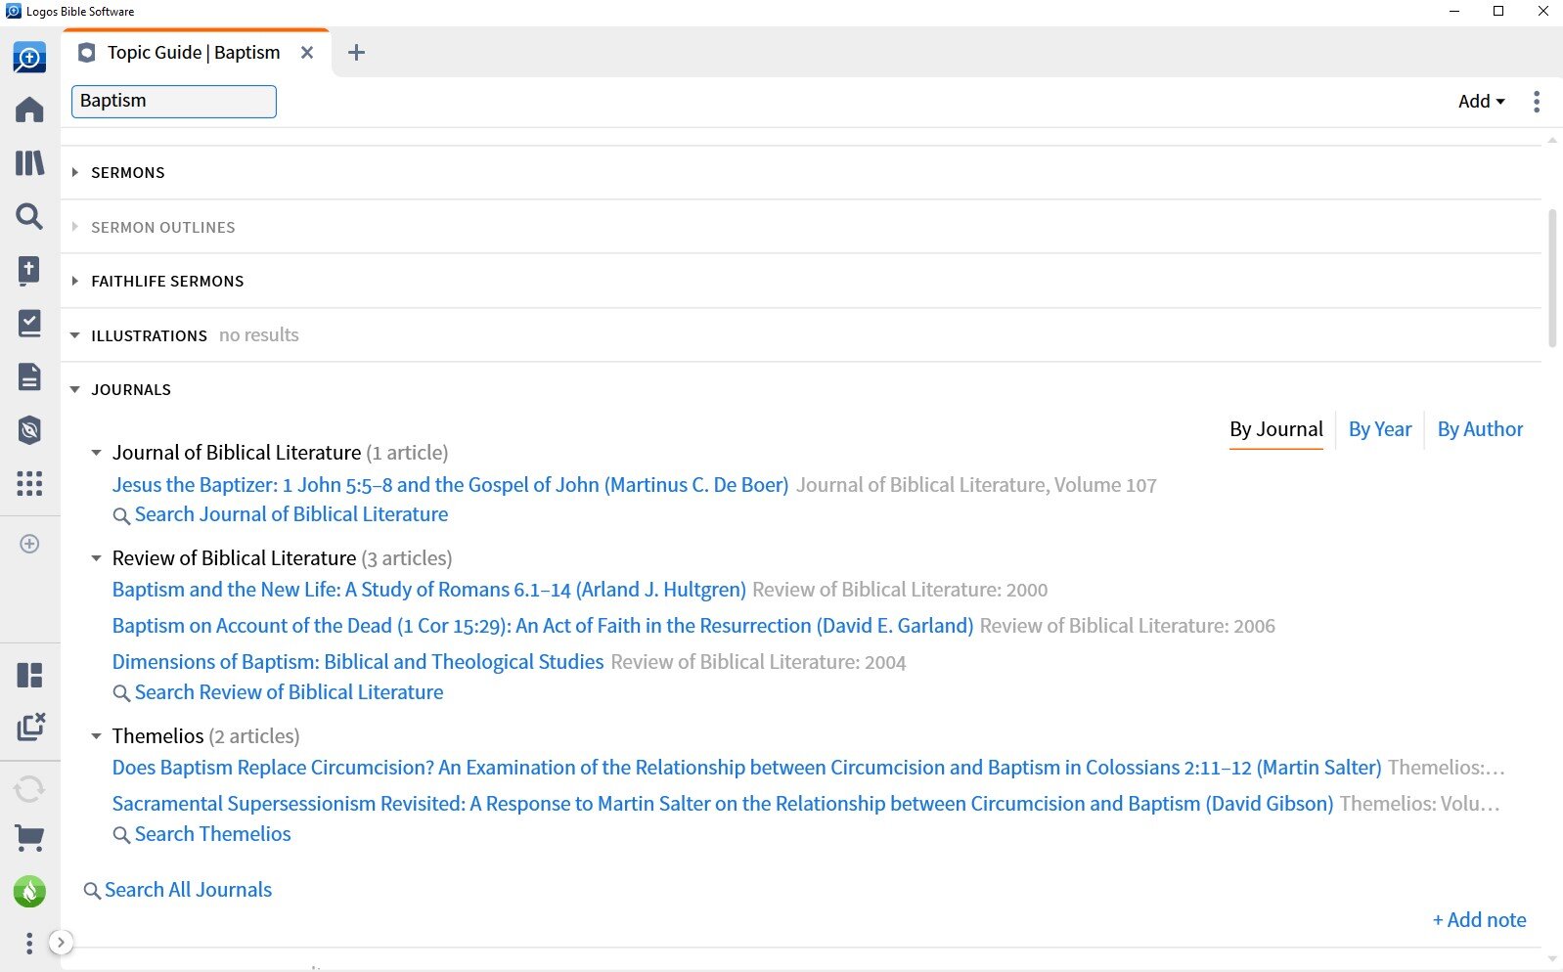Switch to the By Year tab
Viewport: 1563px width, 972px height.
click(1379, 429)
